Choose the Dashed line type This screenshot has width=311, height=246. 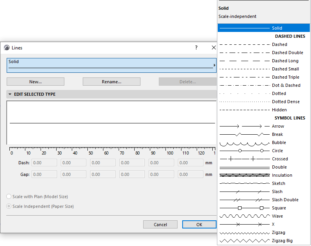[x=264, y=44]
